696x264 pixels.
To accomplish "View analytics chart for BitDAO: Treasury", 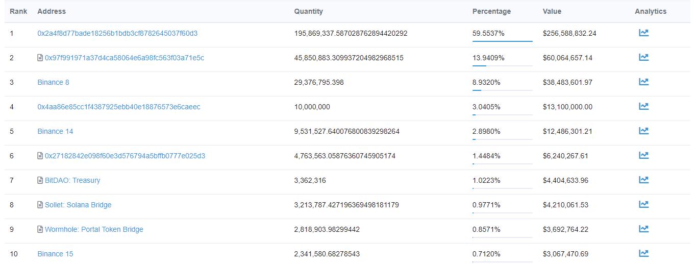I will pos(643,180).
